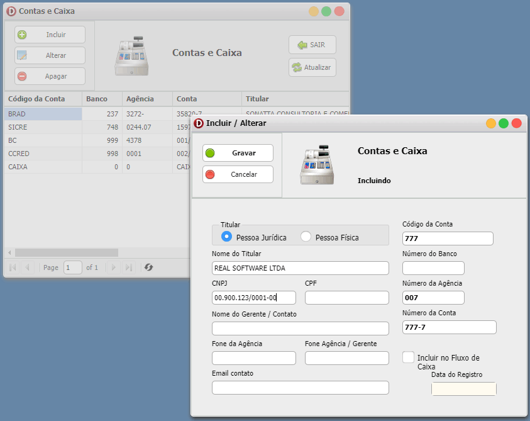Screen dimensions: 530x421
Task: Click the Banco cell 999
Action: tap(102, 140)
